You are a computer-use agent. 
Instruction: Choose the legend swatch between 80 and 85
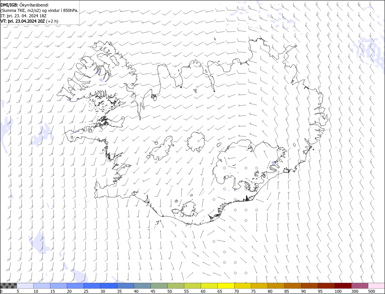[276, 286]
